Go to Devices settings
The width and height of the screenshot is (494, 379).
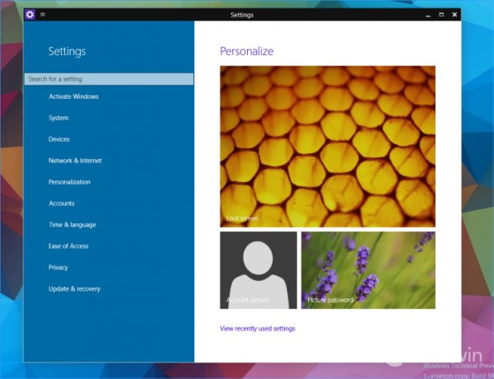[59, 139]
